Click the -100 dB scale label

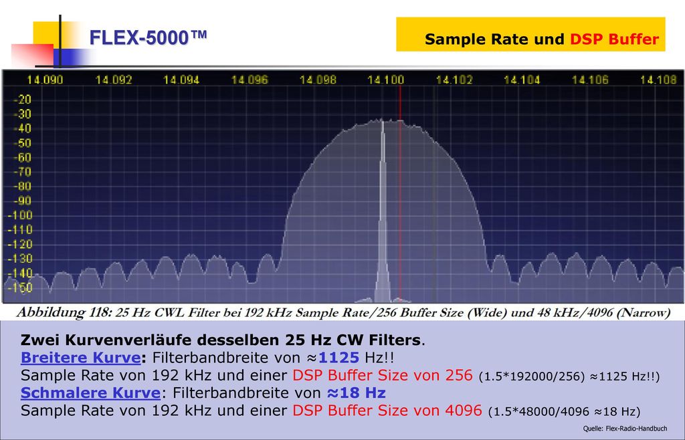(x=20, y=215)
